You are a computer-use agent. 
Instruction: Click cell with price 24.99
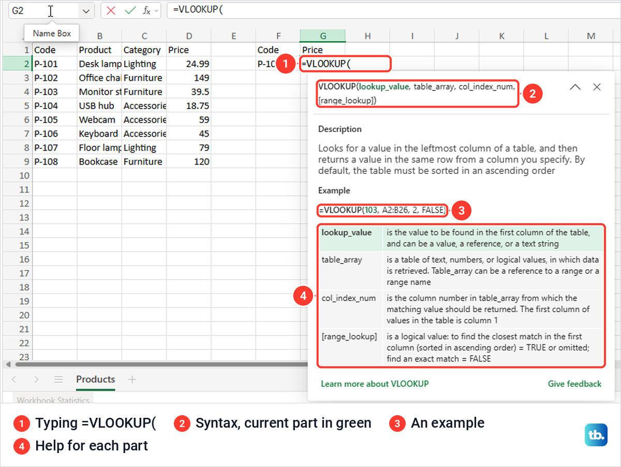[189, 64]
